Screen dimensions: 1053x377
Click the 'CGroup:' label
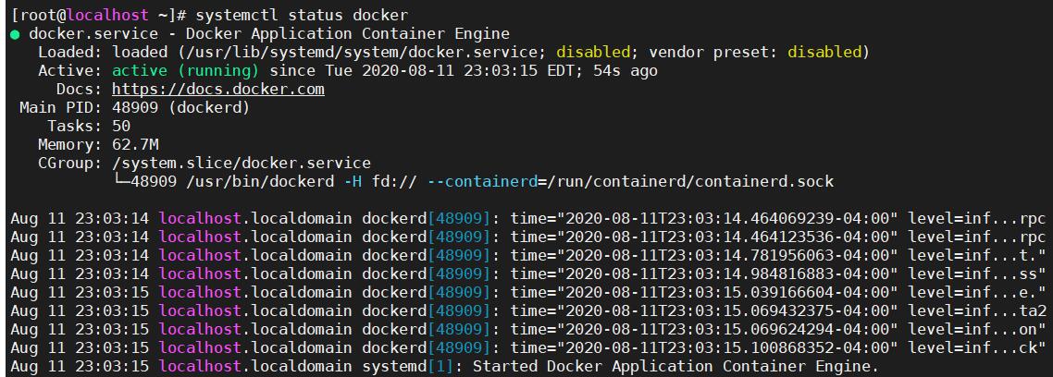click(x=69, y=163)
